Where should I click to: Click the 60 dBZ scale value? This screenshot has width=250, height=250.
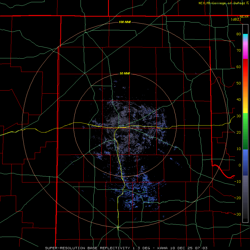[x=239, y=67]
